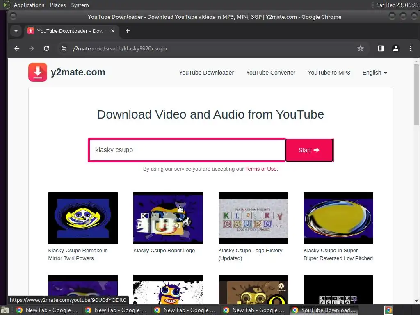
Task: Click the clock showing Sat Dec 23
Action: (397, 5)
